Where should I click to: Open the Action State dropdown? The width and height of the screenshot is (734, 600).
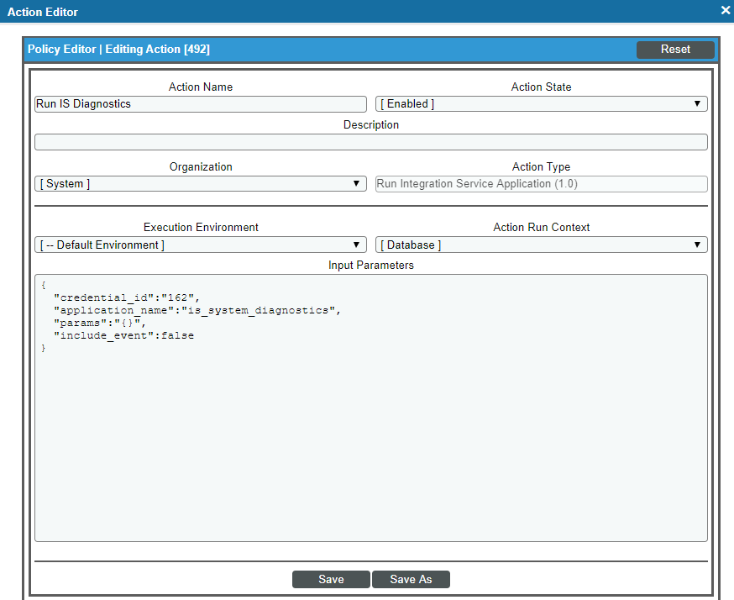click(x=541, y=104)
